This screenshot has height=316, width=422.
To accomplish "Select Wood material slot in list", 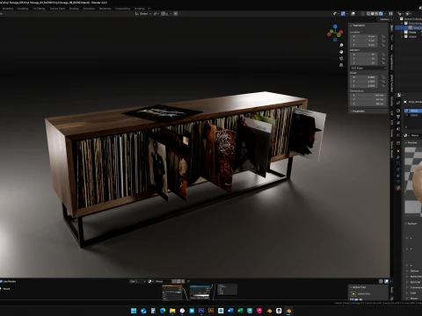I will coord(413,111).
